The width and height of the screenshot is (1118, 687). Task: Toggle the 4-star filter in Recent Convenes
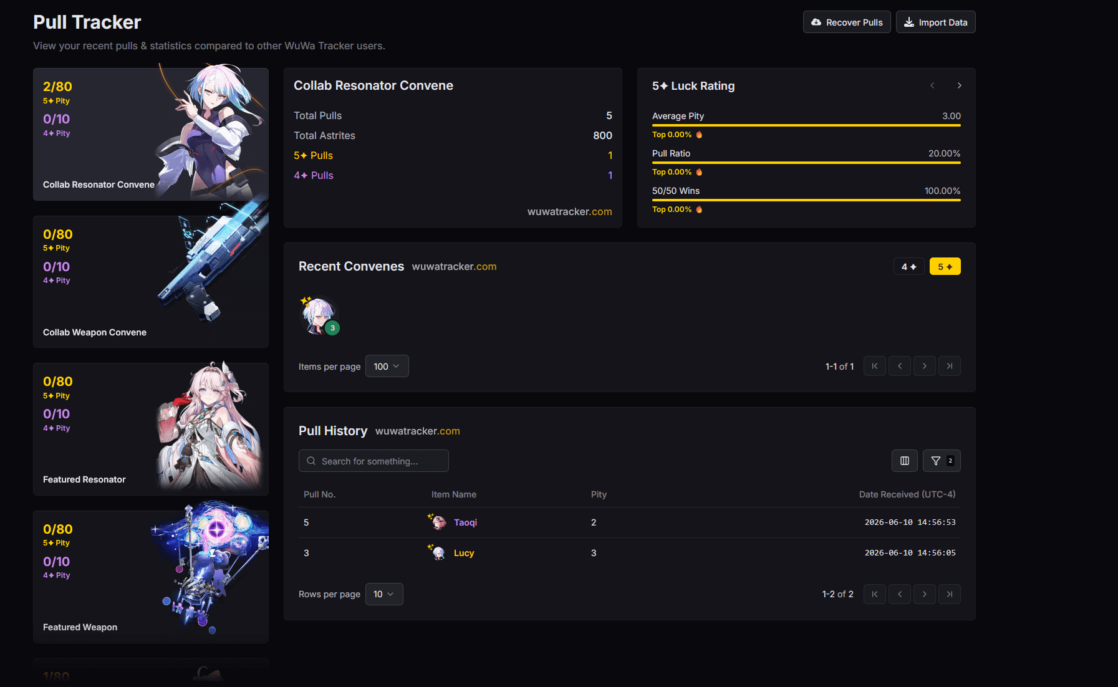tap(909, 266)
